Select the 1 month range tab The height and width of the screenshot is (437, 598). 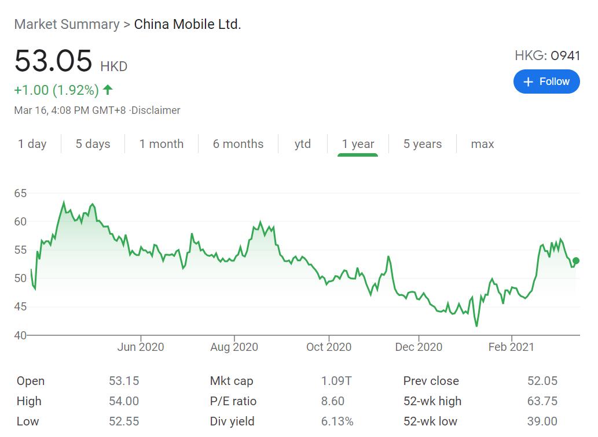pyautogui.click(x=161, y=144)
